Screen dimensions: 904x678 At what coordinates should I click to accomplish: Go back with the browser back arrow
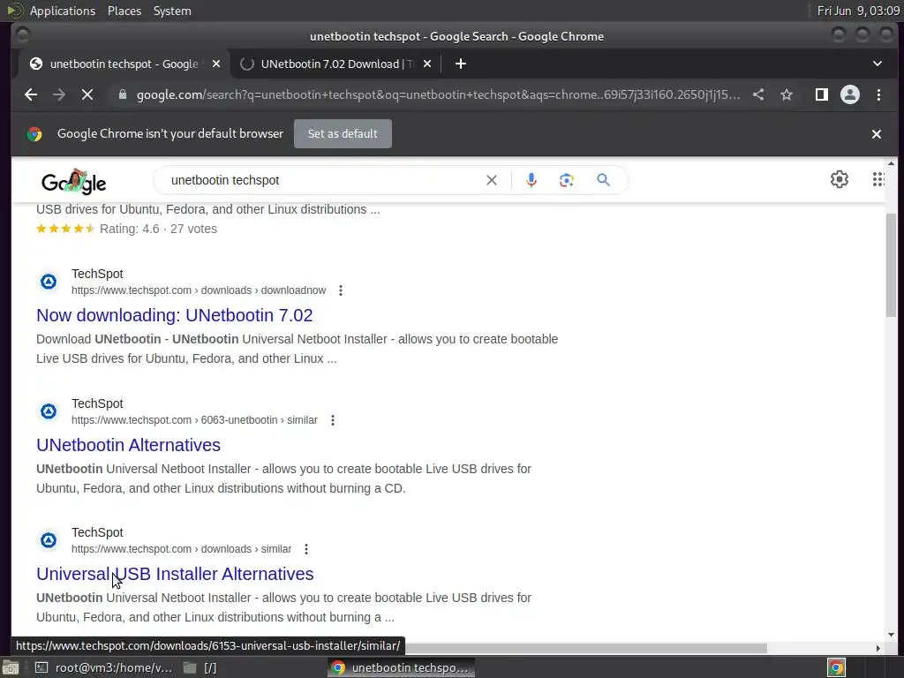pos(31,94)
